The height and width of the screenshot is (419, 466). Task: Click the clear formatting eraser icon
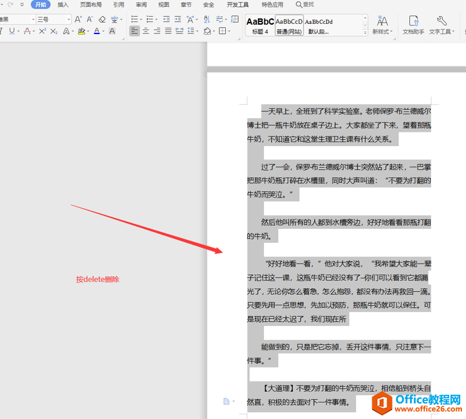(102, 20)
